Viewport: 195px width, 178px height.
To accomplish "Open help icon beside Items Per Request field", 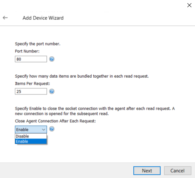I will (x=52, y=92).
